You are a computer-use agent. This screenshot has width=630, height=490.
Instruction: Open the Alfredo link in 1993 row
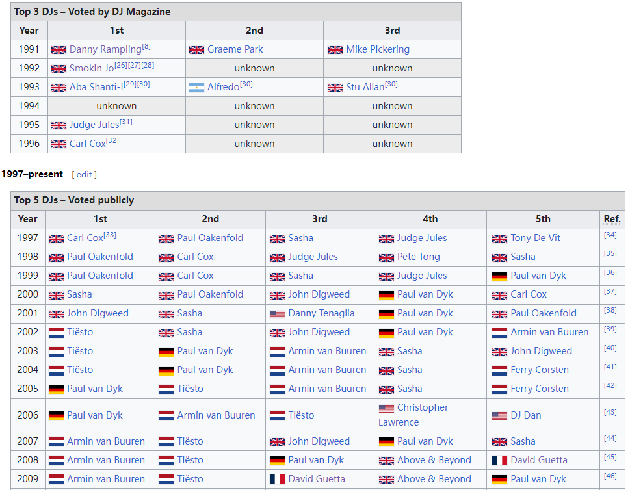click(x=224, y=87)
